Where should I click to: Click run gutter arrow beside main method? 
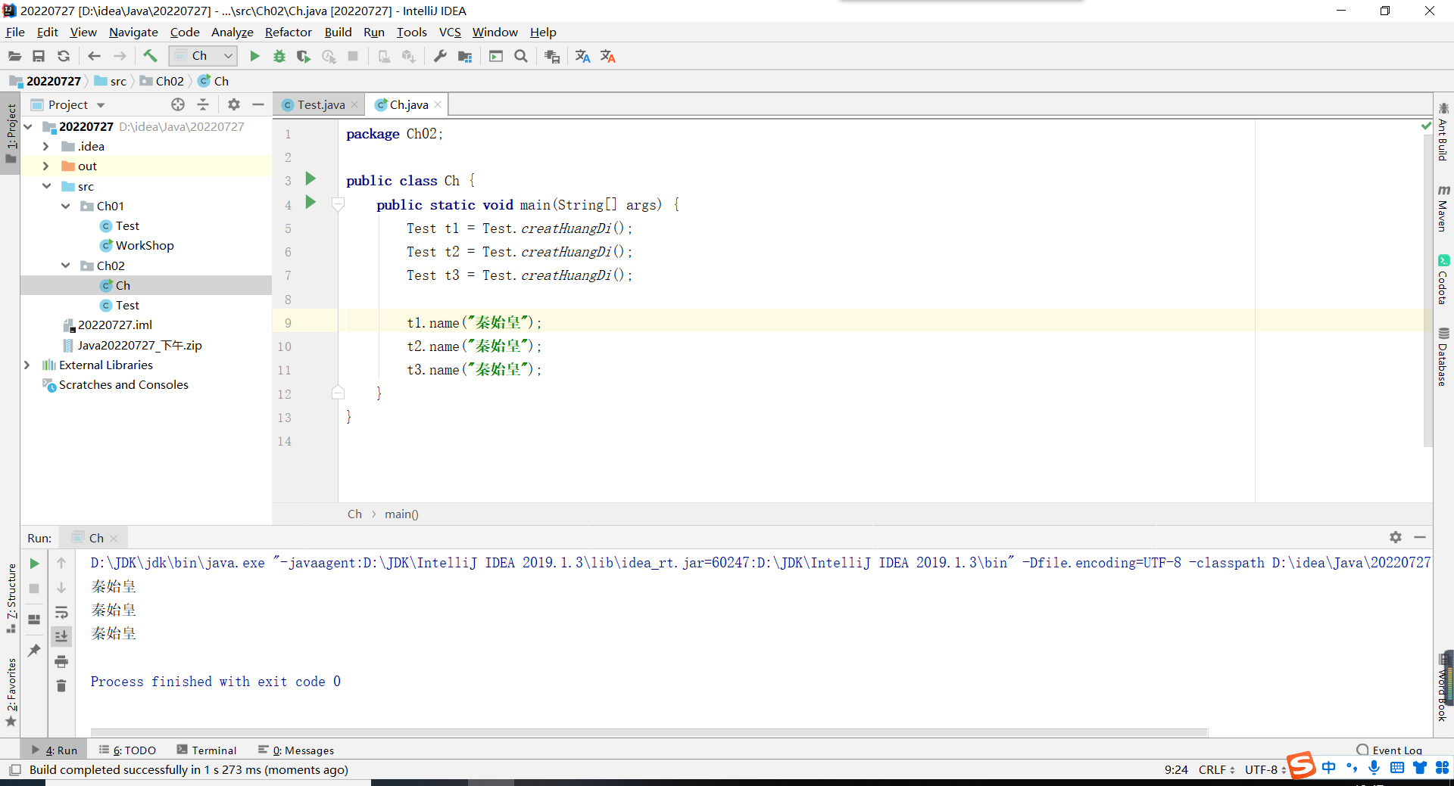click(310, 202)
